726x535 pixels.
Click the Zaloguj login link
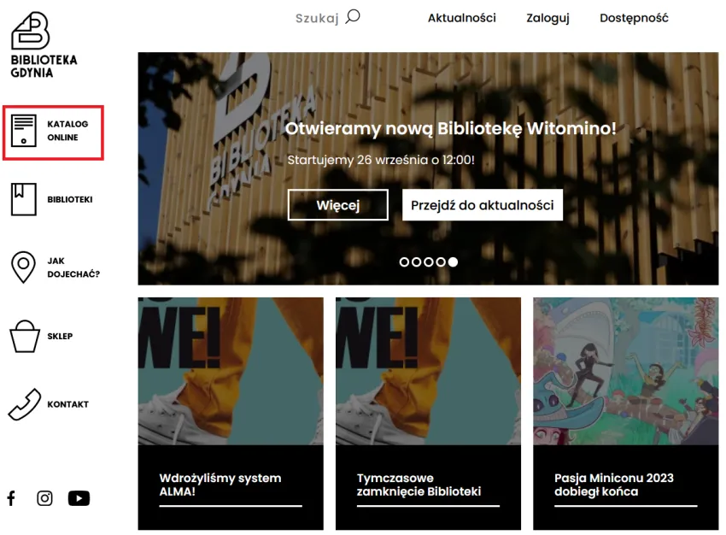[547, 18]
